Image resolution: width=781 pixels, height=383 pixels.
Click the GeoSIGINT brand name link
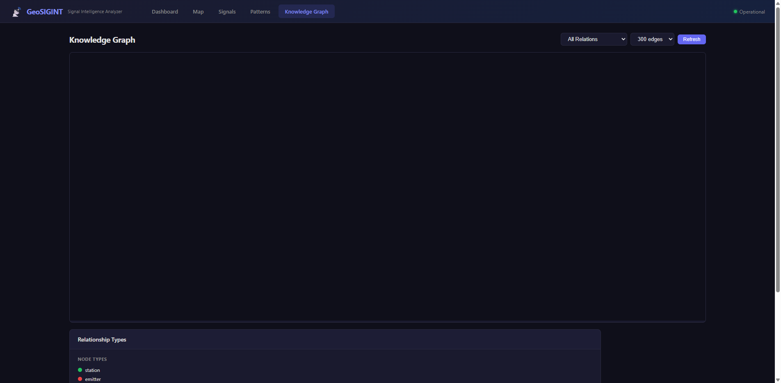click(44, 12)
